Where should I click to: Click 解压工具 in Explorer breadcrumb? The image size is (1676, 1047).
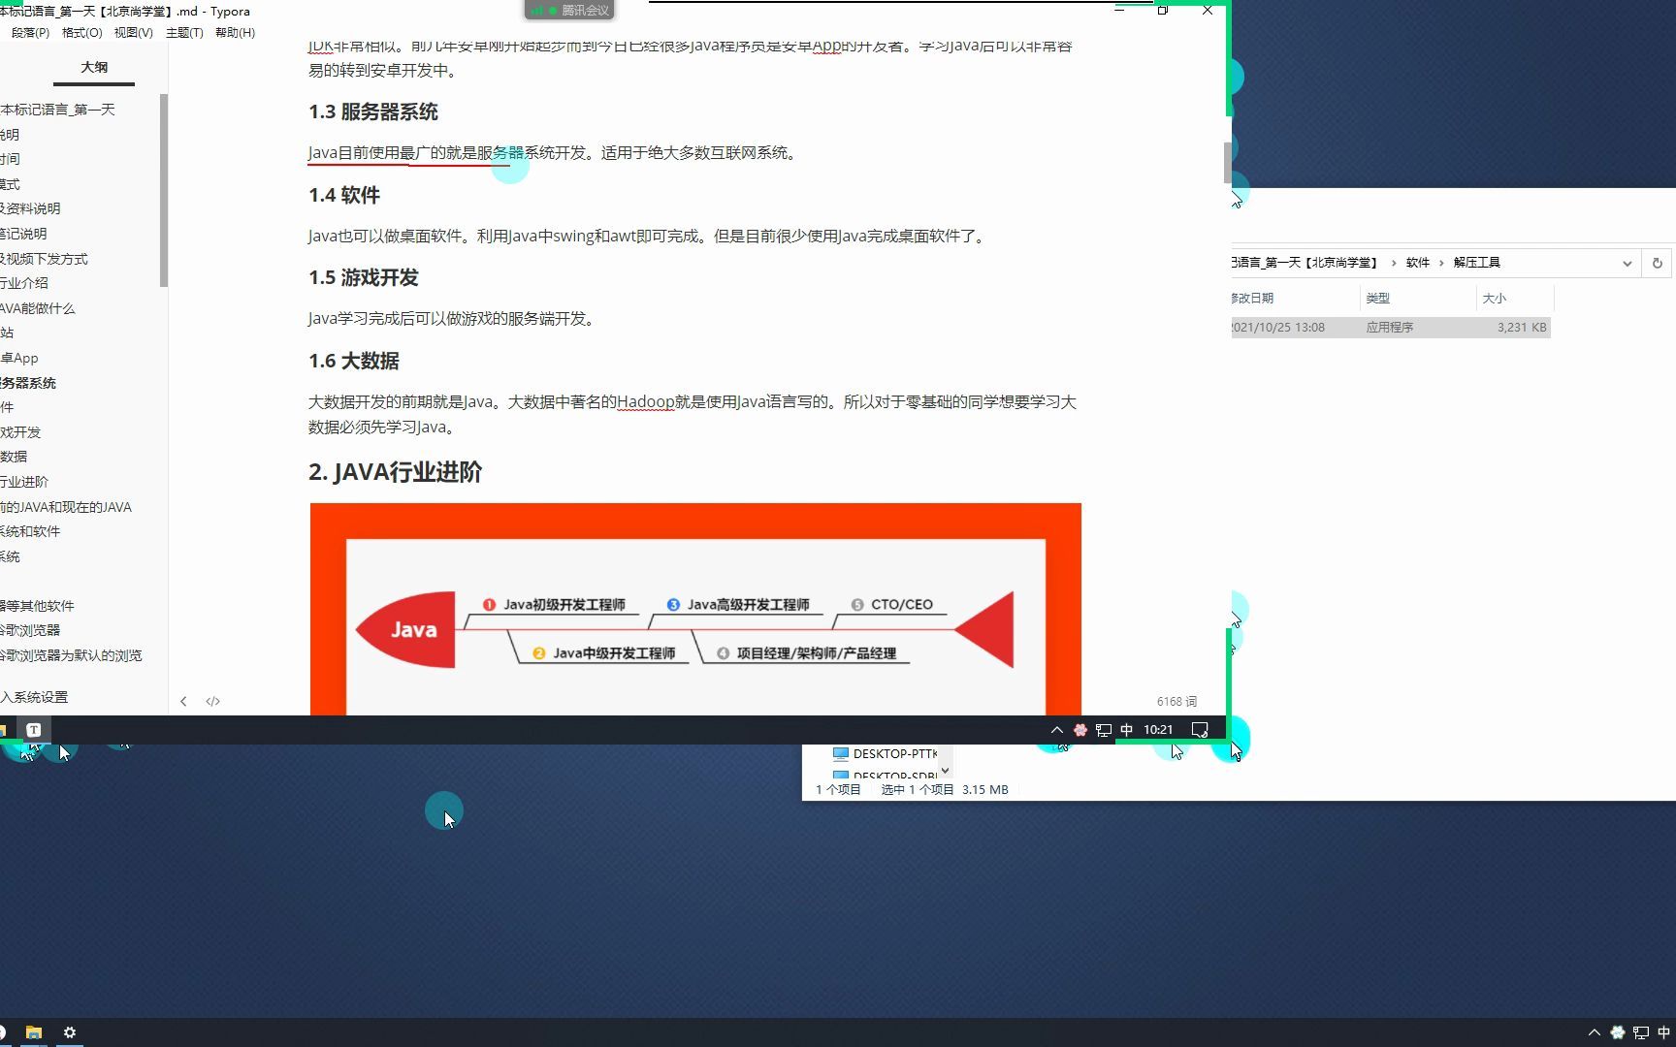pos(1476,263)
